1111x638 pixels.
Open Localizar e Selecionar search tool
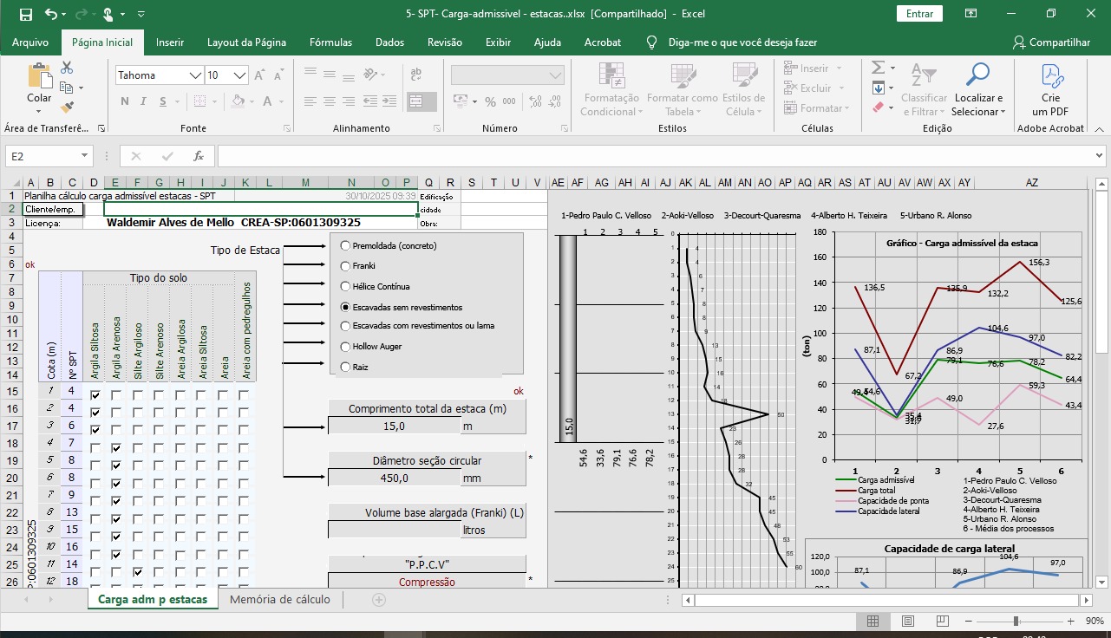[x=977, y=89]
